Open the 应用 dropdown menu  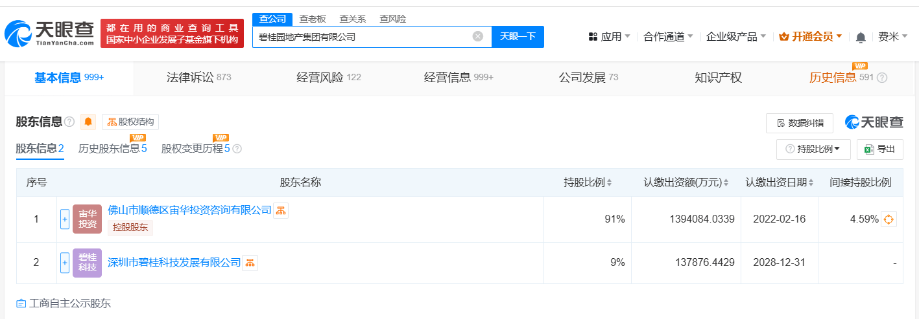[609, 37]
